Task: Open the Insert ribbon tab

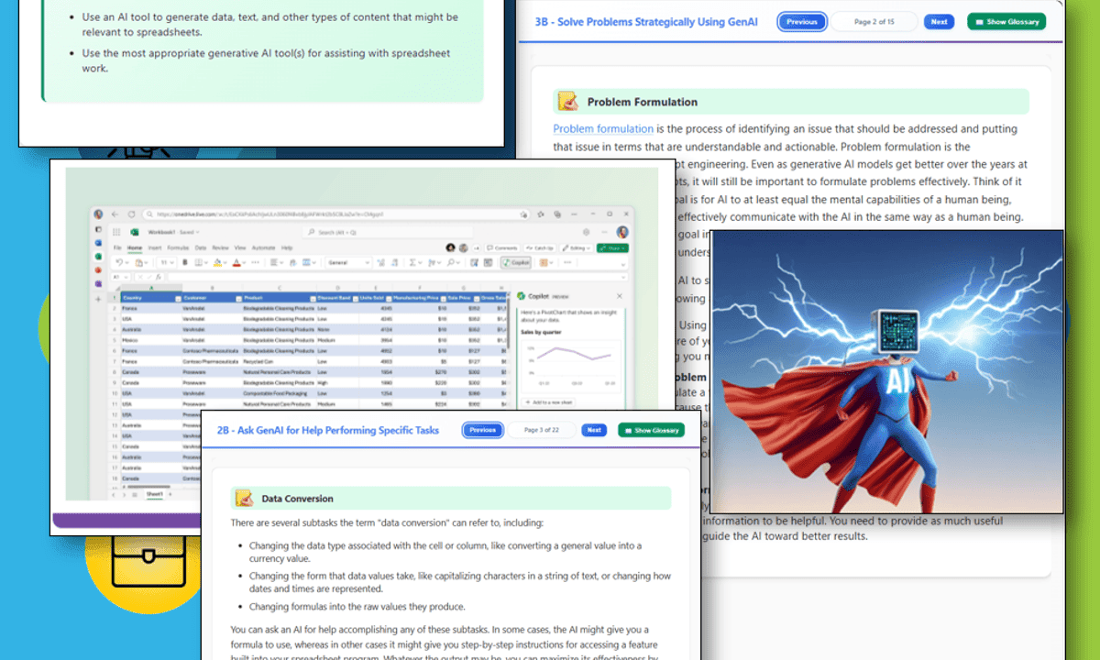Action: (x=155, y=247)
